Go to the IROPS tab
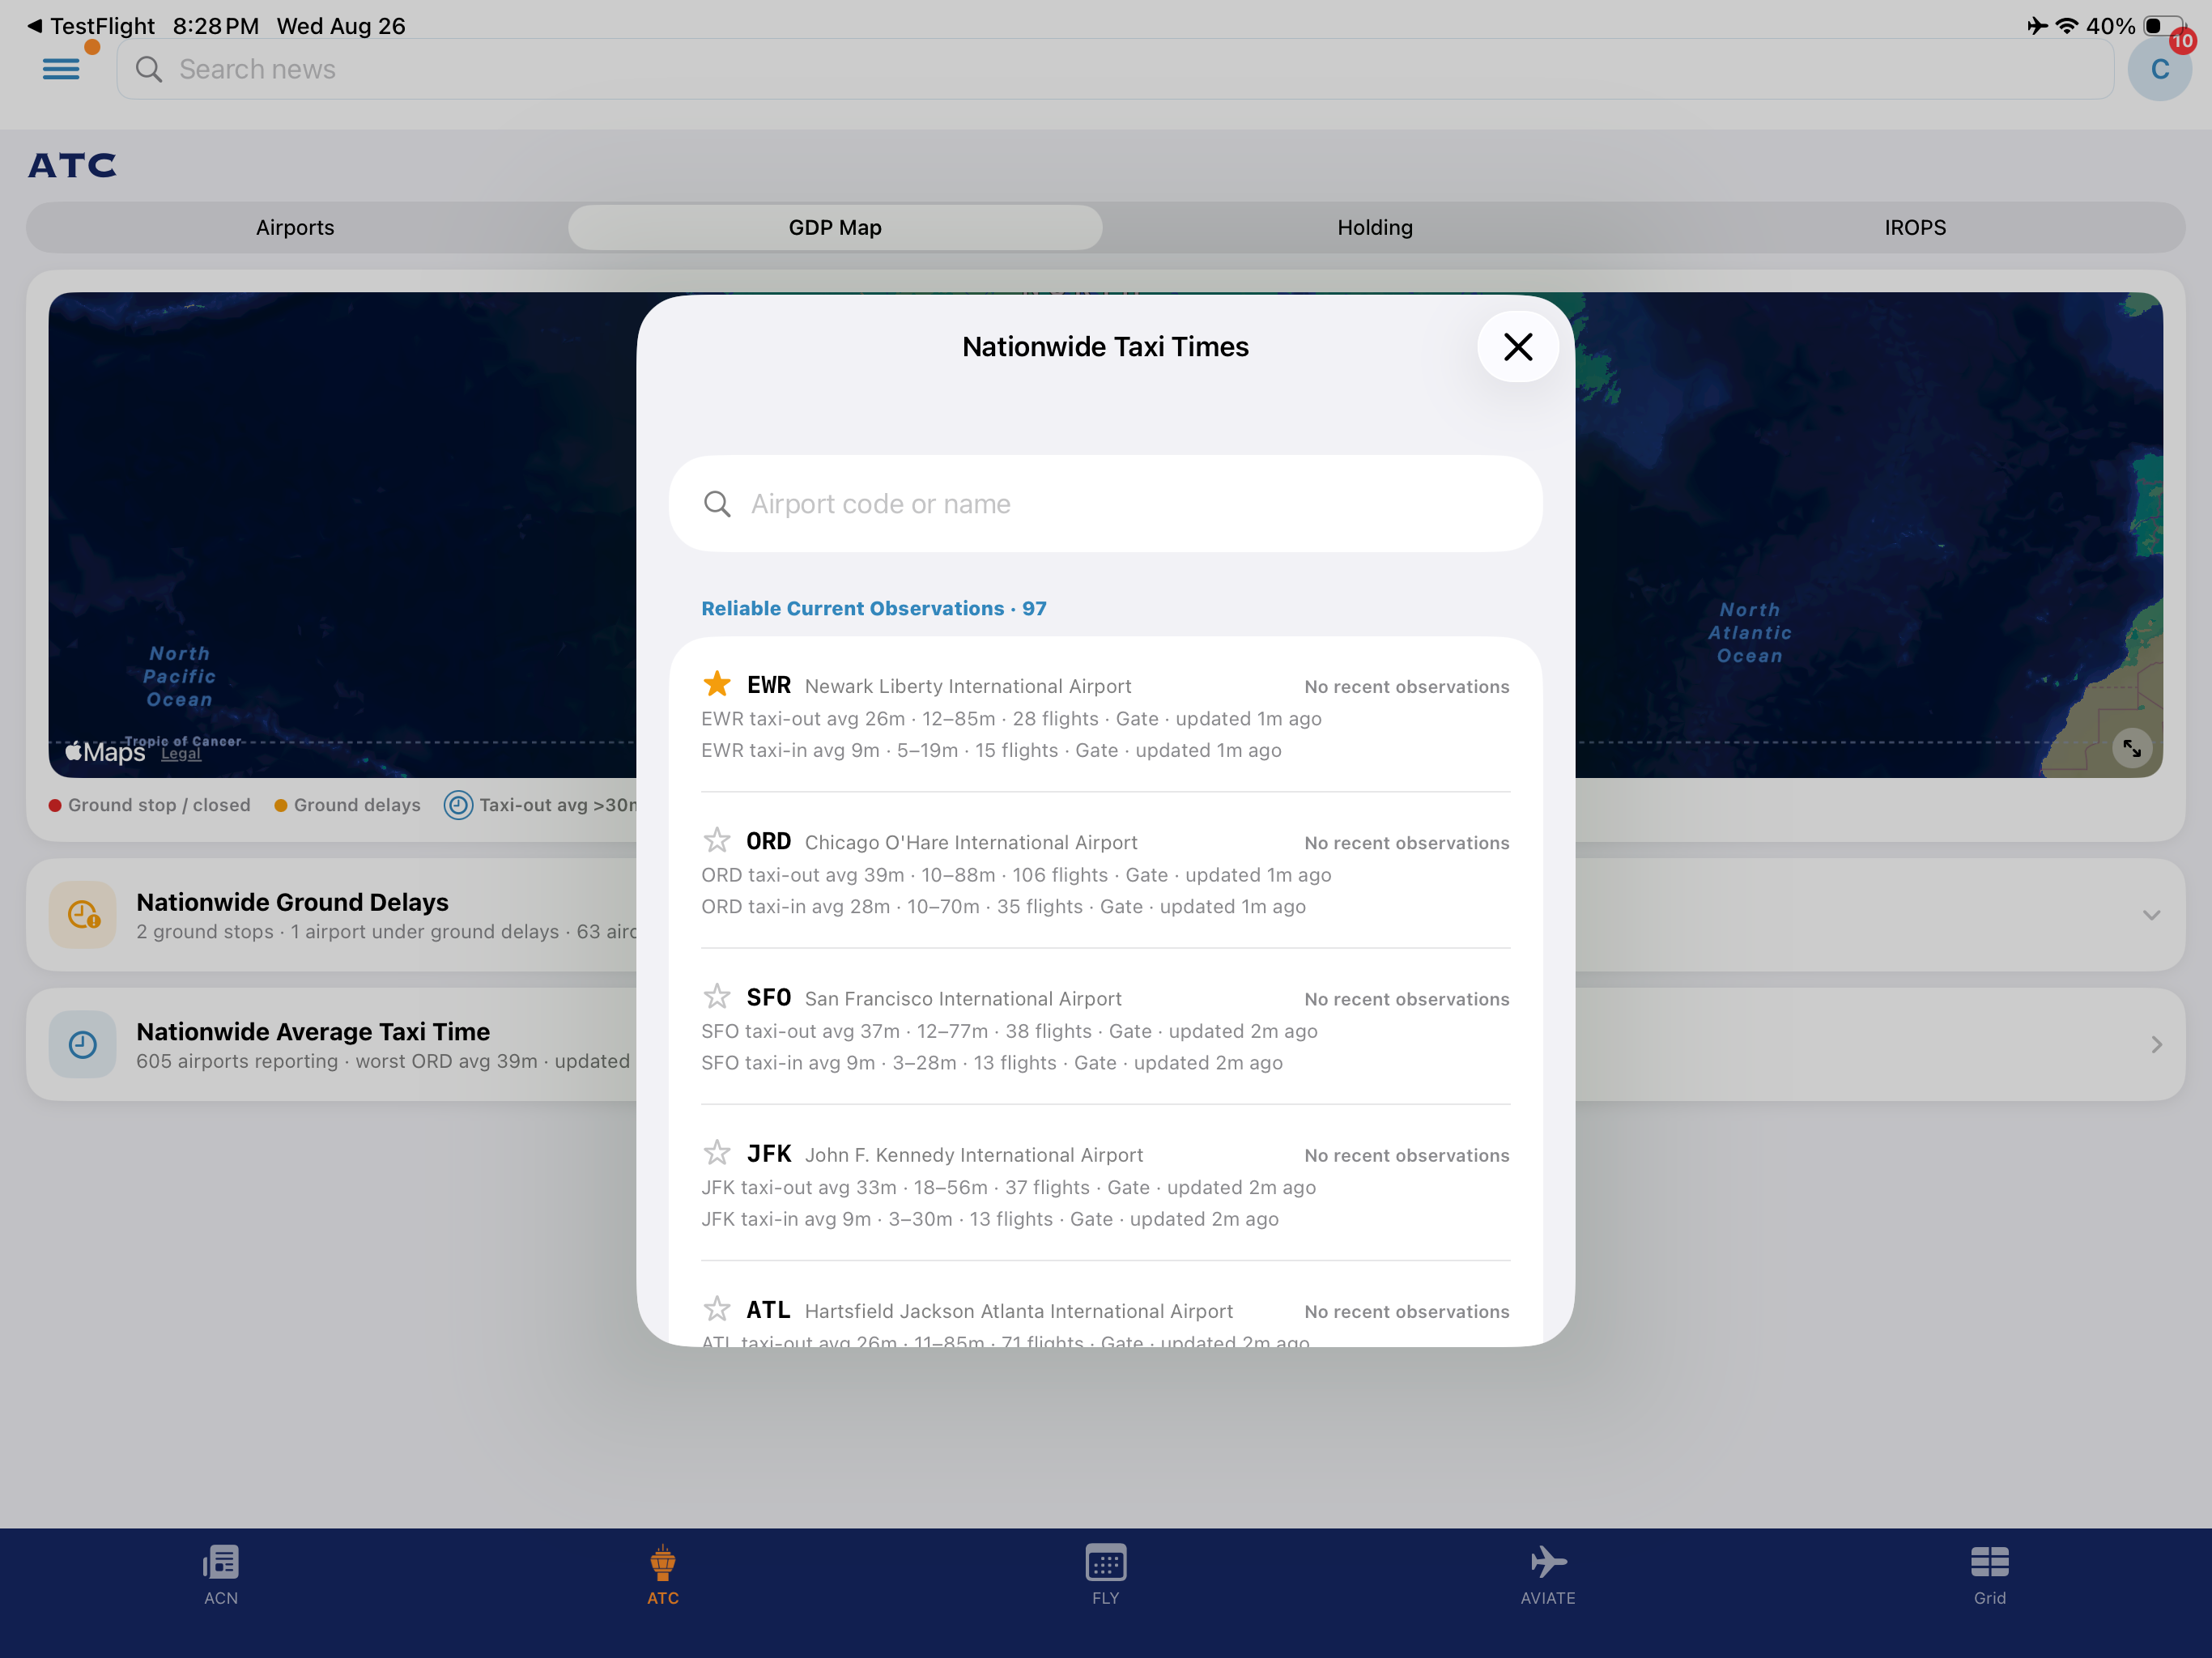2212x1658 pixels. coord(1915,228)
